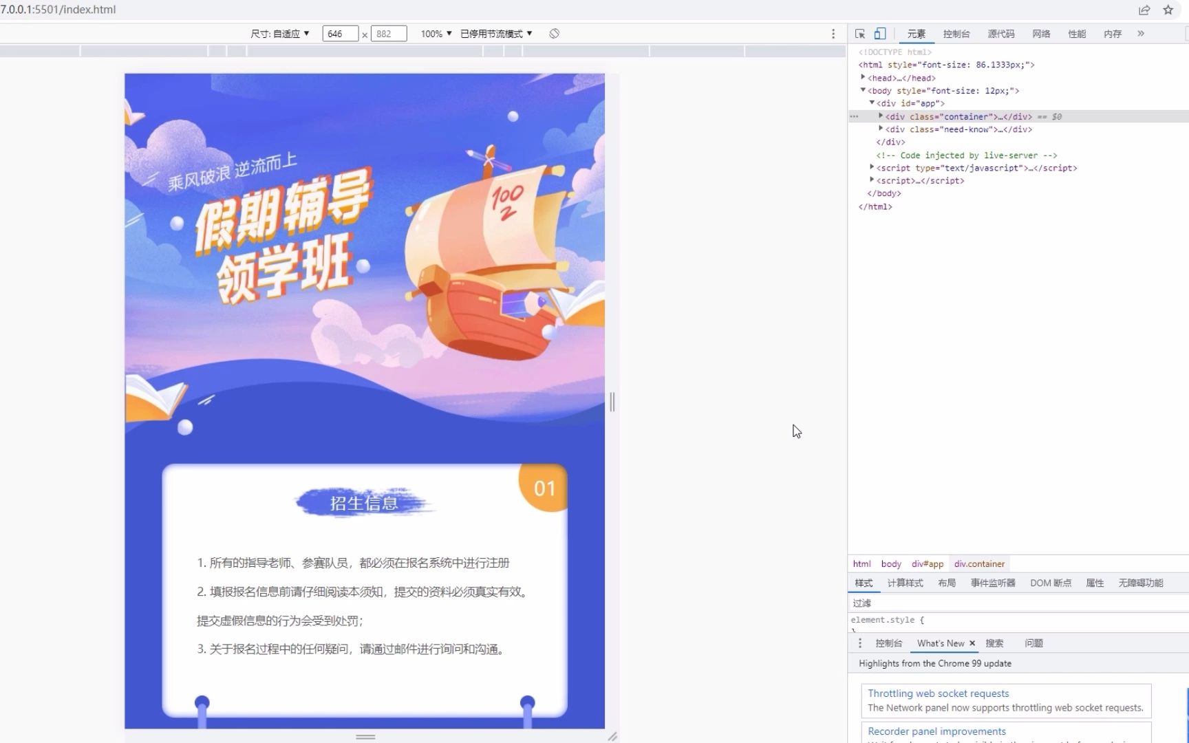Open the device toolbar three-dot menu
1189x743 pixels.
833,34
